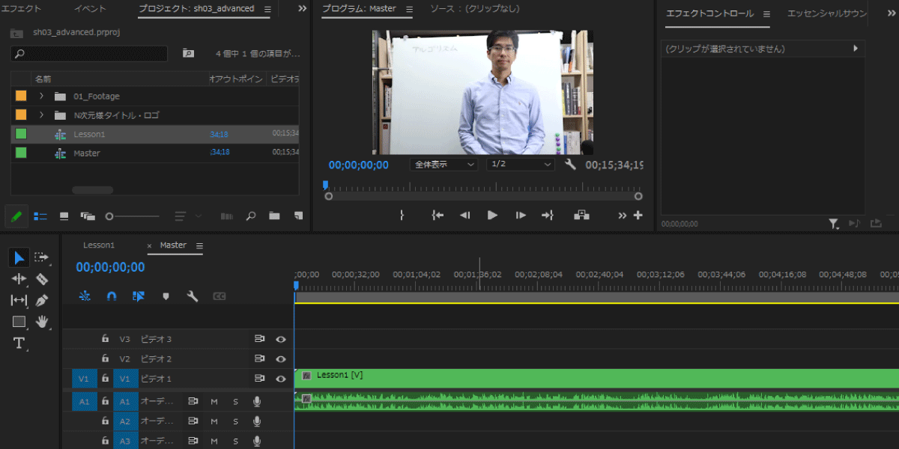The width and height of the screenshot is (899, 449).
Task: Toggle lock on video track V2
Action: pyautogui.click(x=106, y=358)
